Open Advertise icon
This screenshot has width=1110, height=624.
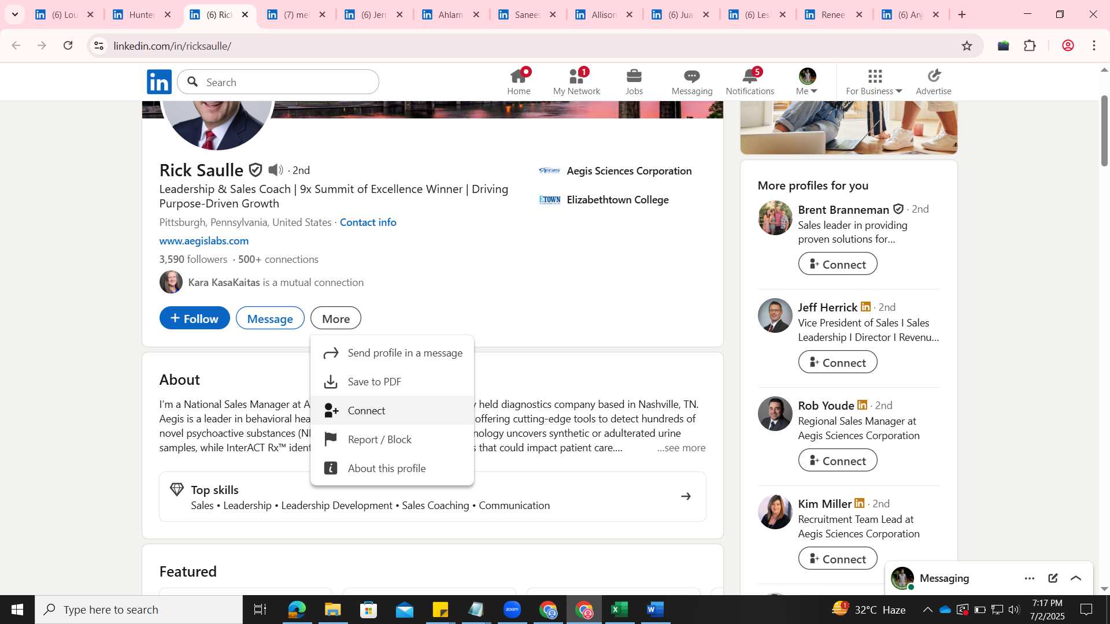933,81
